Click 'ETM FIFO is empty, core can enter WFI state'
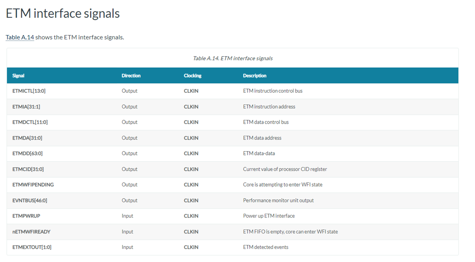Screen dimensions: 475x262 [290, 232]
